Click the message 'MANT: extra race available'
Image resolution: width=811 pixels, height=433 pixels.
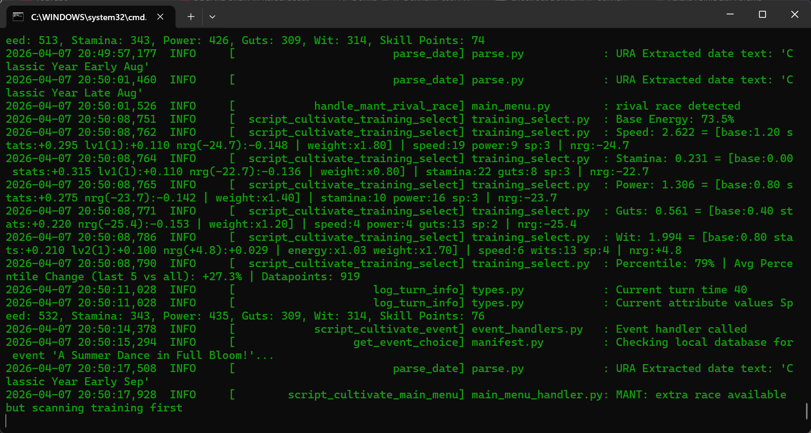pos(701,395)
